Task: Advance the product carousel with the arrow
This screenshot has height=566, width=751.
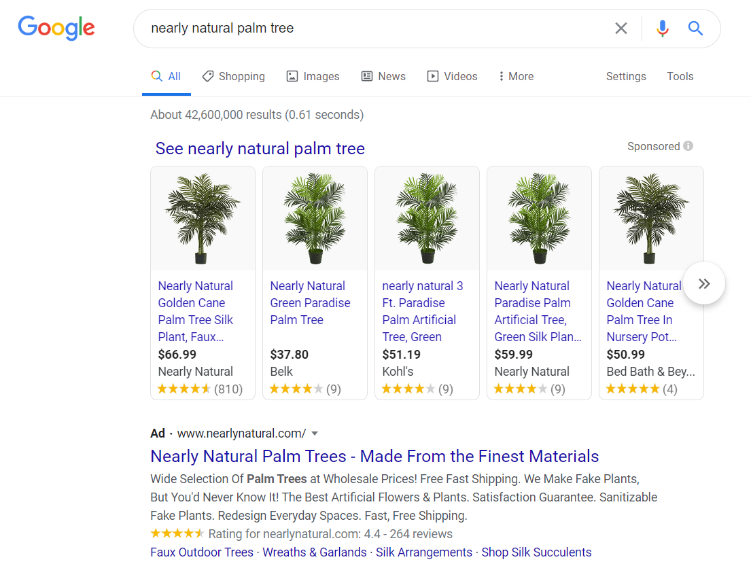Action: pos(704,283)
